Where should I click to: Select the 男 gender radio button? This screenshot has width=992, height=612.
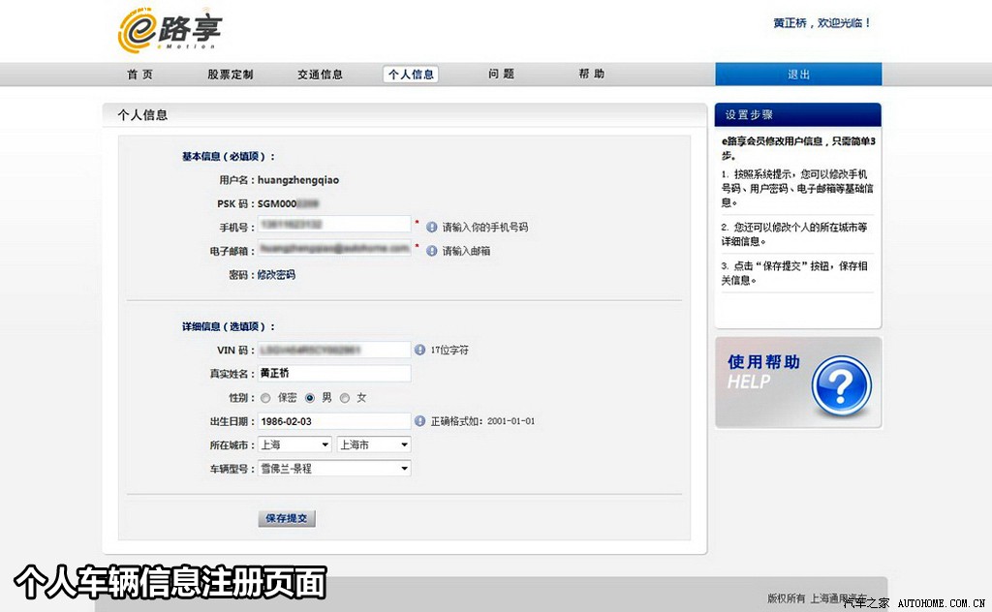coord(310,398)
